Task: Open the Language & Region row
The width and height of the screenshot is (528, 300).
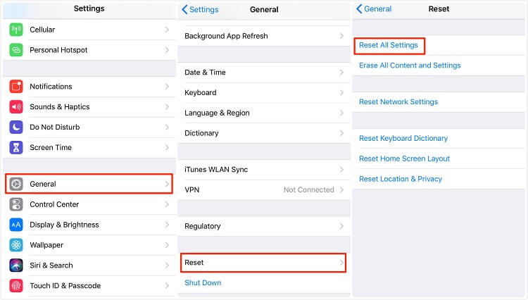Action: coord(264,113)
